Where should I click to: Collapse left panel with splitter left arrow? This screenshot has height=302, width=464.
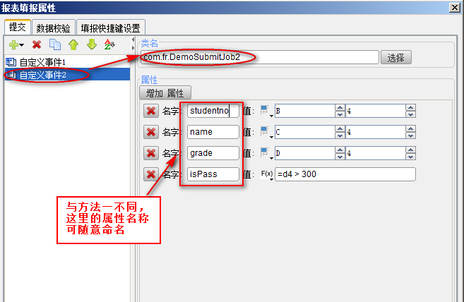pyautogui.click(x=133, y=40)
